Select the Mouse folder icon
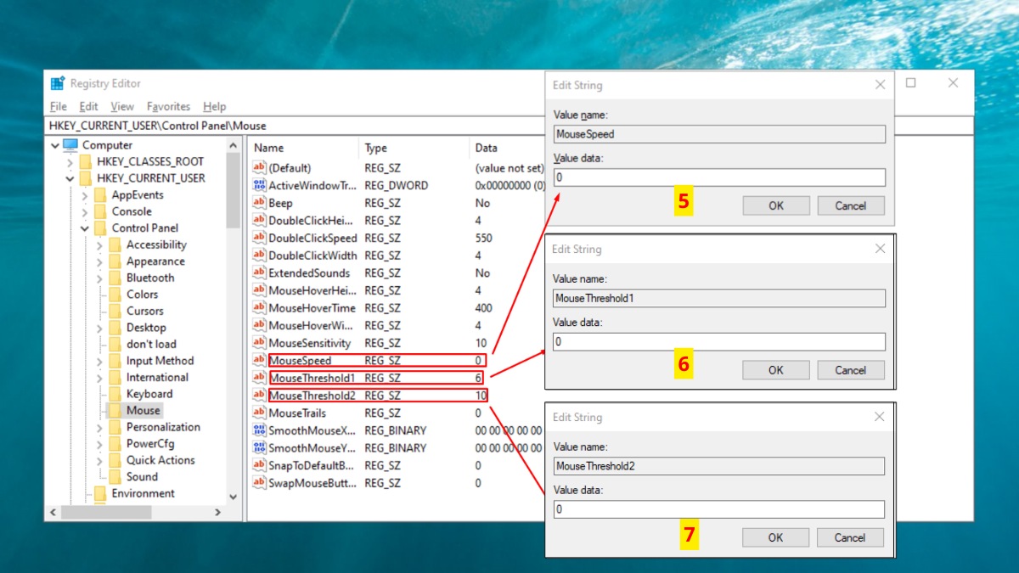This screenshot has height=573, width=1019. click(x=115, y=410)
